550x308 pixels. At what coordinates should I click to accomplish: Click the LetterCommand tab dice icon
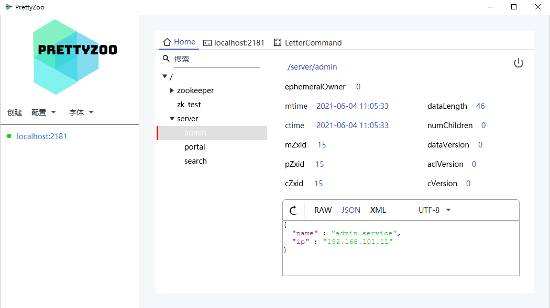point(278,43)
